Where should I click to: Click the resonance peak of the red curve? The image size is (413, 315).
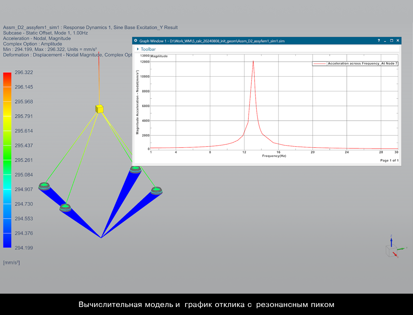[x=253, y=62]
